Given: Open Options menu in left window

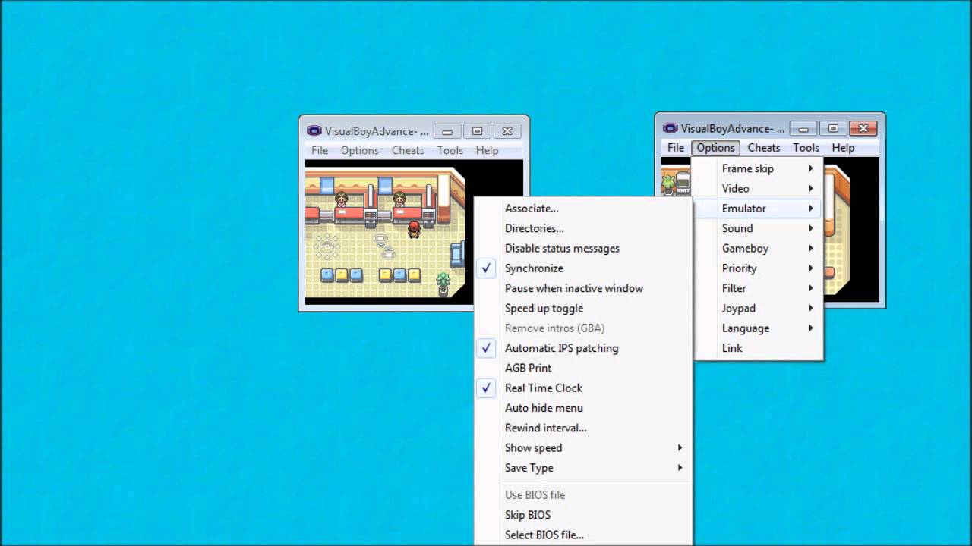Looking at the screenshot, I should (360, 150).
